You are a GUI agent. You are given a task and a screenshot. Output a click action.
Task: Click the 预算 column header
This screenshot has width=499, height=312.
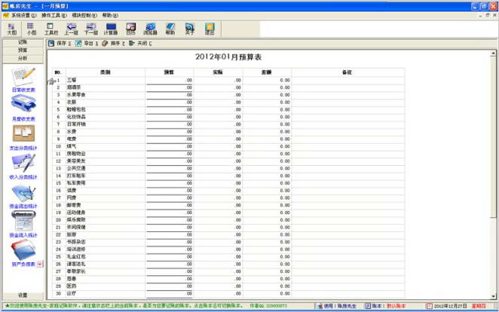tap(169, 72)
